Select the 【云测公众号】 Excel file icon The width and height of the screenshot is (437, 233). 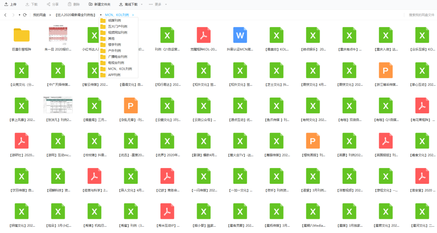pos(204,106)
